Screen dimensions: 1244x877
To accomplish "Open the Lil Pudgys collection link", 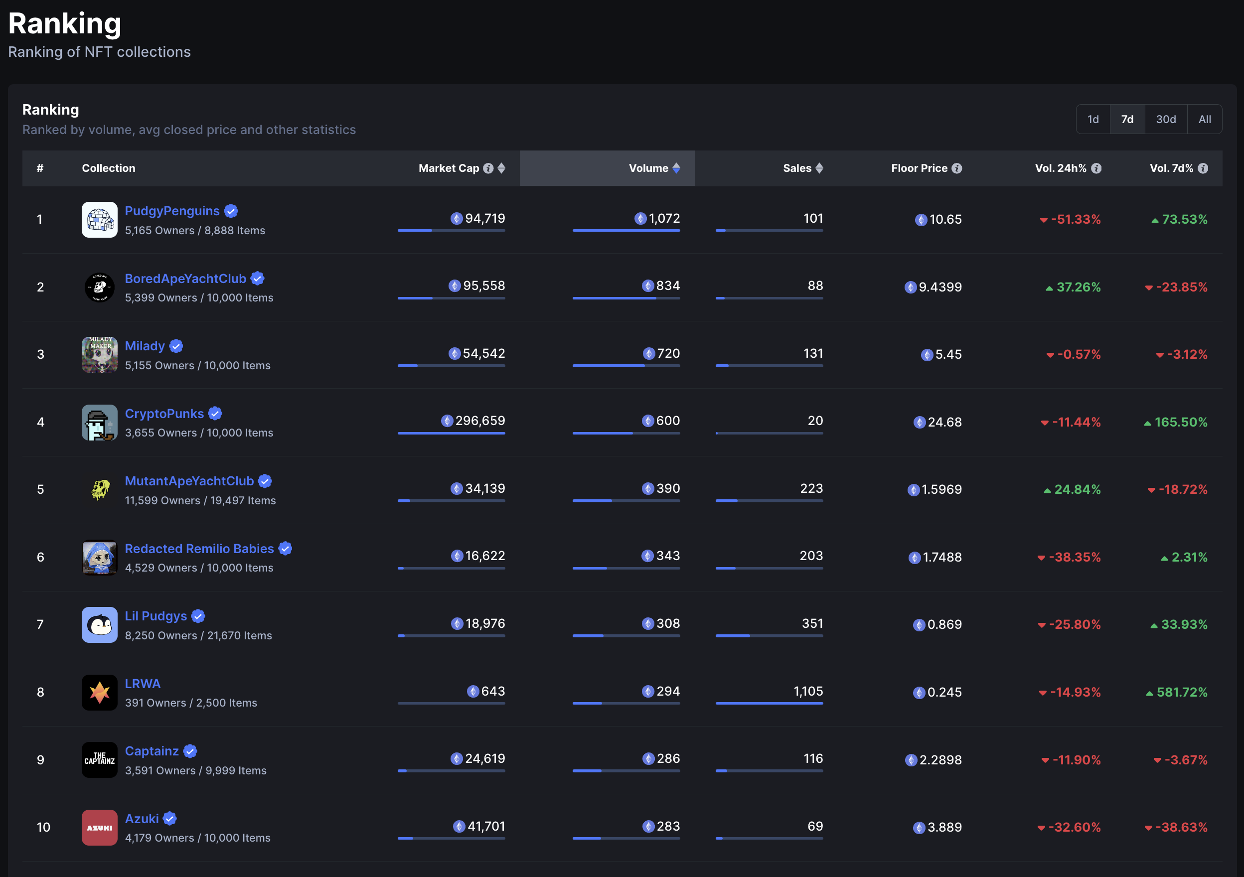I will [x=156, y=616].
